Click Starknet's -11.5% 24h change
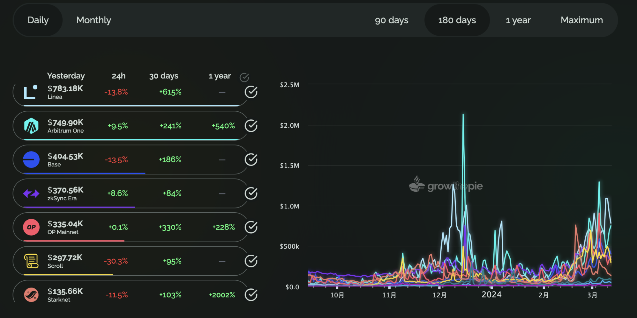637x318 pixels. pos(116,295)
